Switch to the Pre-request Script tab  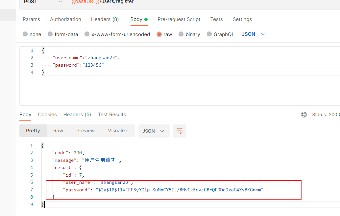click(x=179, y=19)
